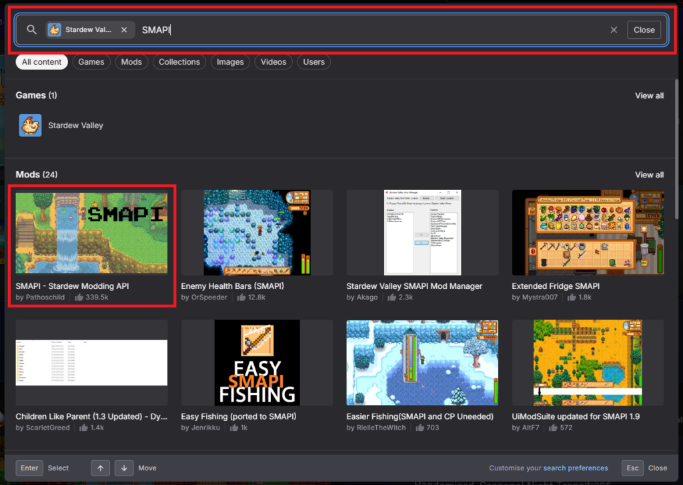Click the Stardew Valley chicken game icon

click(x=30, y=125)
